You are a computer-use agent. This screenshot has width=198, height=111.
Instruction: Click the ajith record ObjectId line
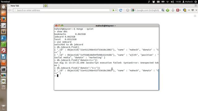click(x=106, y=55)
